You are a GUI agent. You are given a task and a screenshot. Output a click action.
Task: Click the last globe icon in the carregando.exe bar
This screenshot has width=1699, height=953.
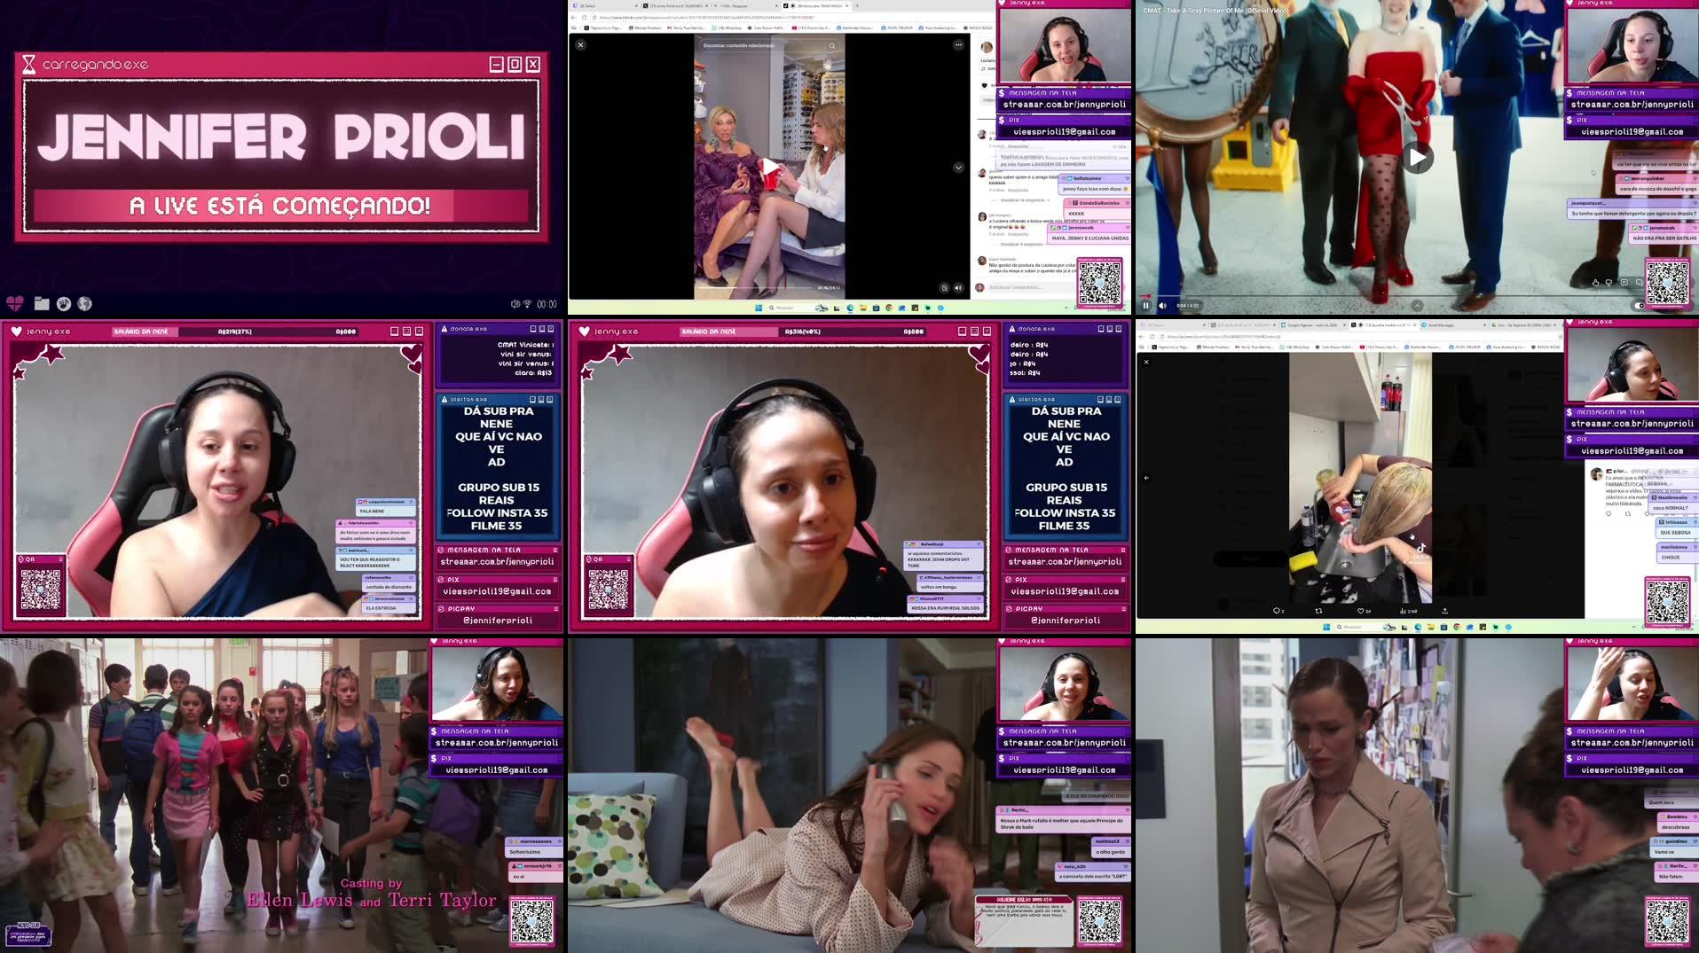click(x=85, y=303)
